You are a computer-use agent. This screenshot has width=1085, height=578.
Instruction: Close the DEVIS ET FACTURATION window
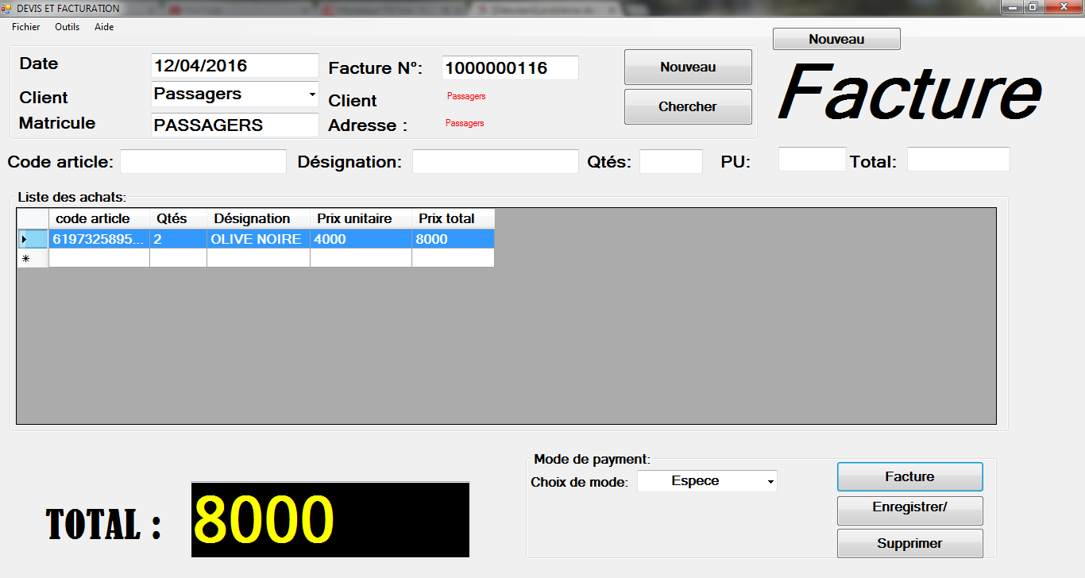coord(1063,7)
